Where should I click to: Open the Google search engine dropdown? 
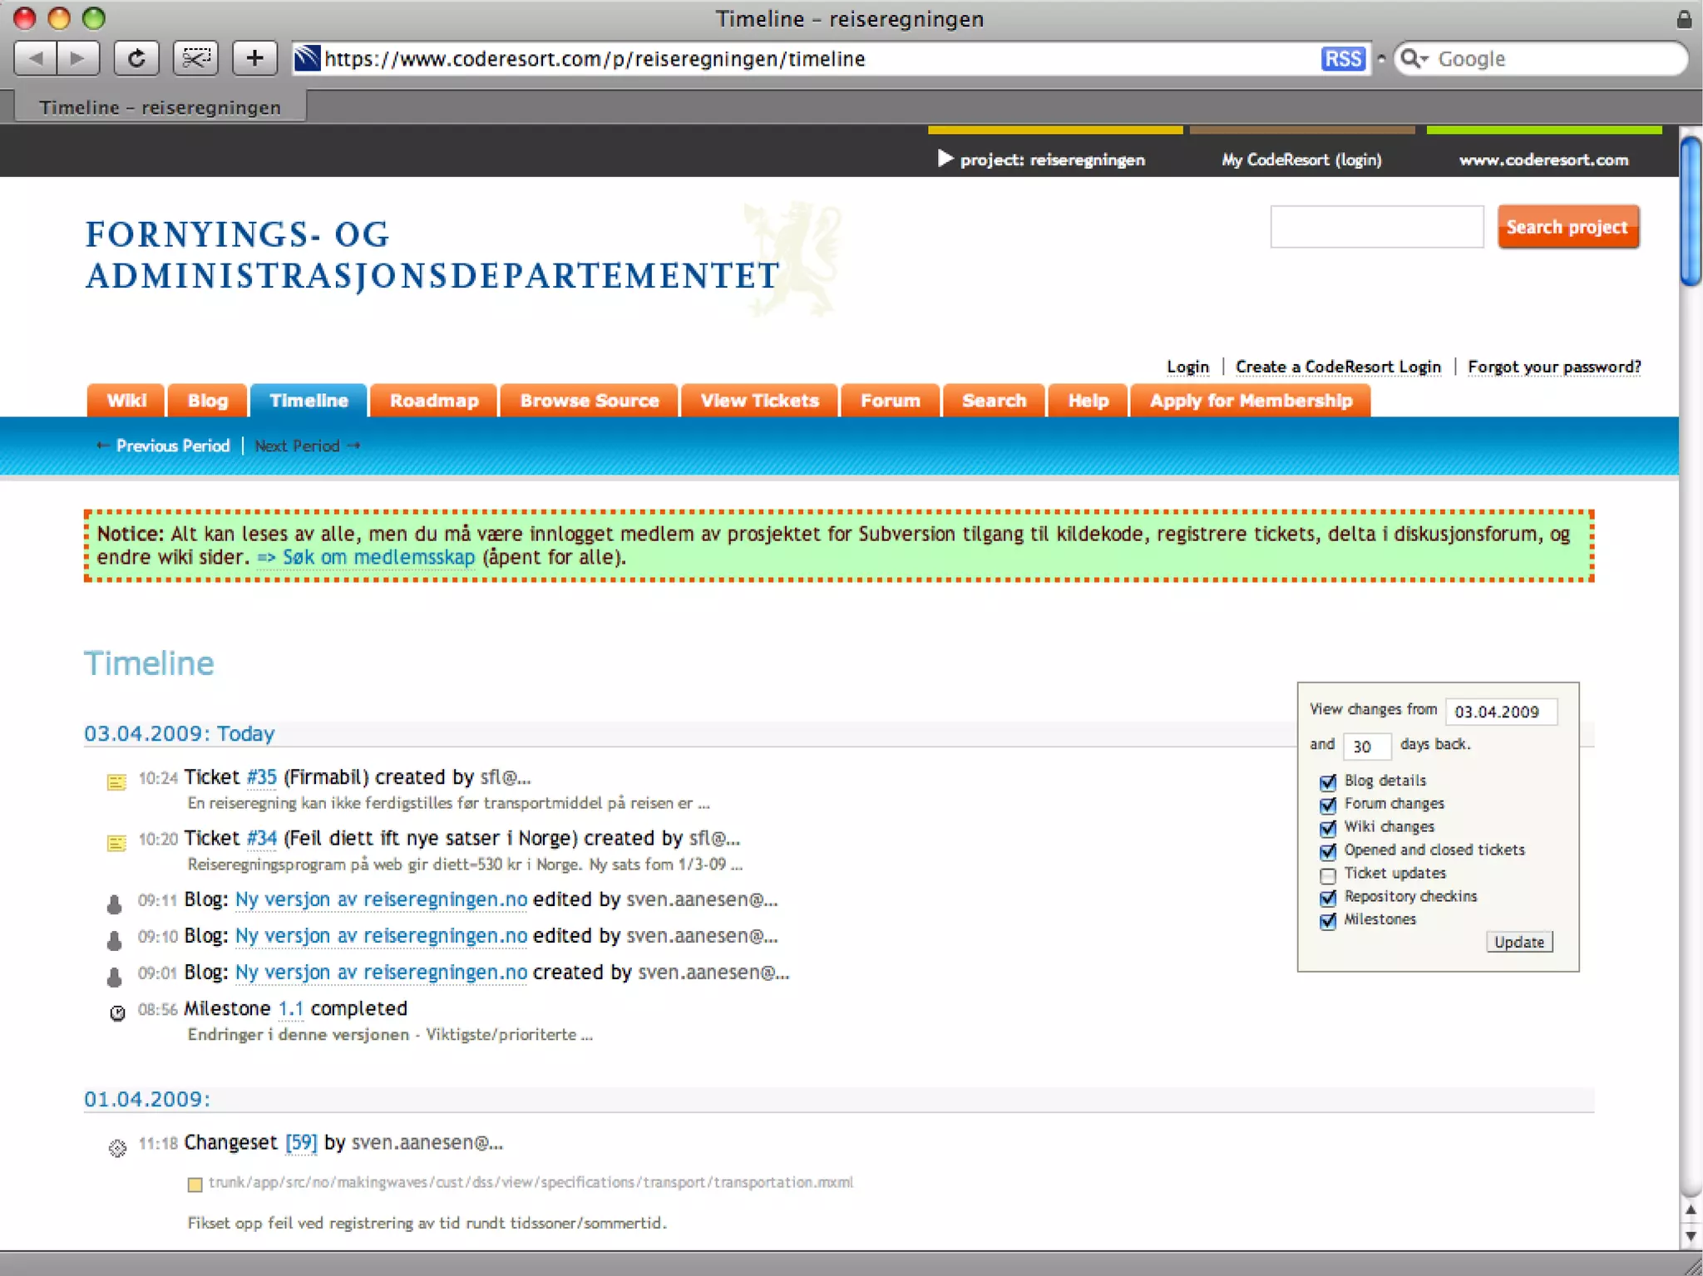pyautogui.click(x=1414, y=59)
